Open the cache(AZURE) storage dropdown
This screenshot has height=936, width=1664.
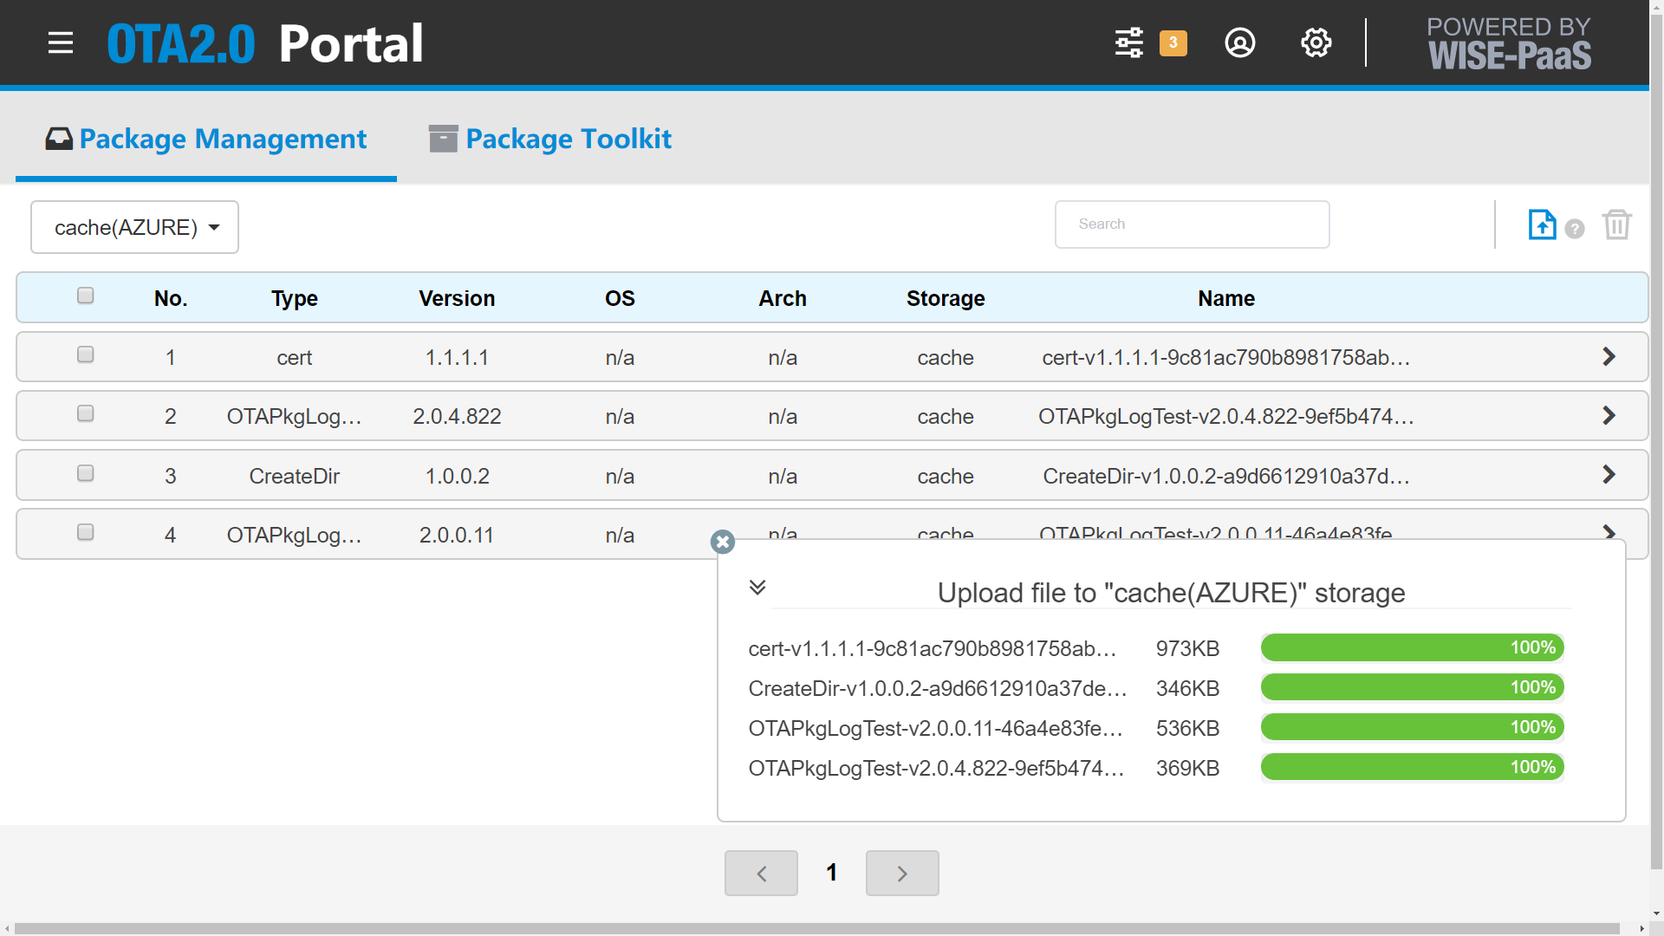click(x=134, y=227)
